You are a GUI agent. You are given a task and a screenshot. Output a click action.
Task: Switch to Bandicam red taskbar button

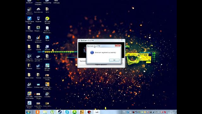pos(89,112)
